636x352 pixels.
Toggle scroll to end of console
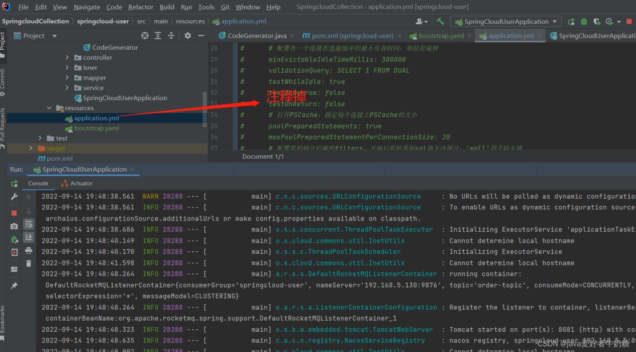(29, 237)
